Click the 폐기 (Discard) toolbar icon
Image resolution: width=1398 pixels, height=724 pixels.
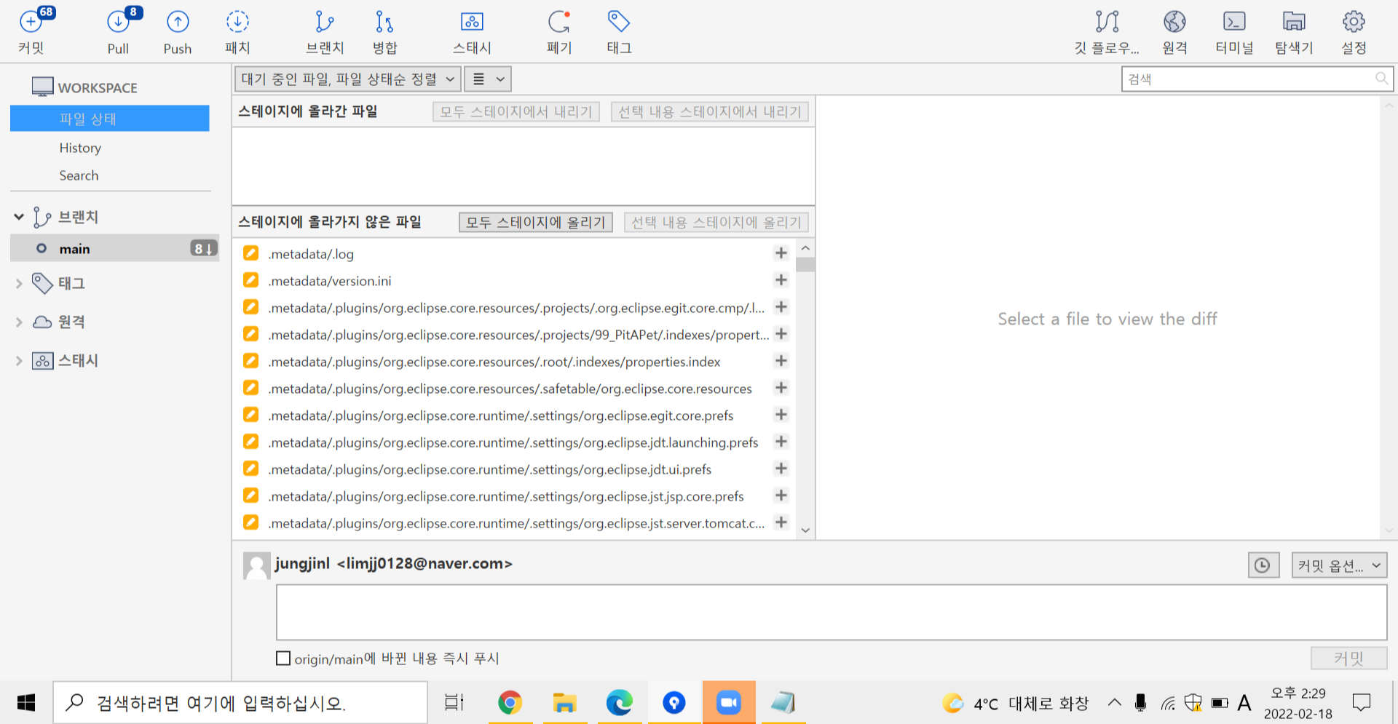[559, 31]
